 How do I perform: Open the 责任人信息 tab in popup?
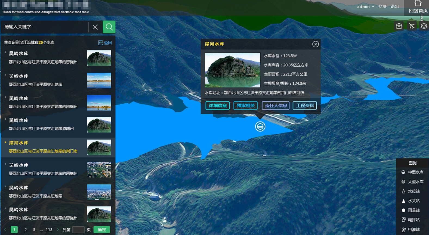click(x=276, y=105)
